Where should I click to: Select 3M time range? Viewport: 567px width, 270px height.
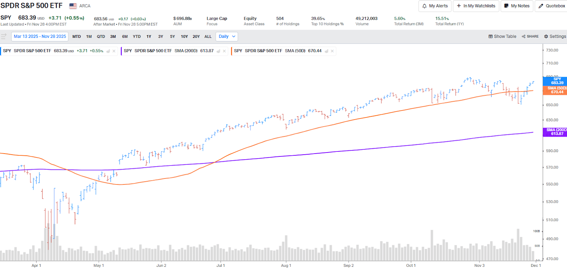(113, 36)
